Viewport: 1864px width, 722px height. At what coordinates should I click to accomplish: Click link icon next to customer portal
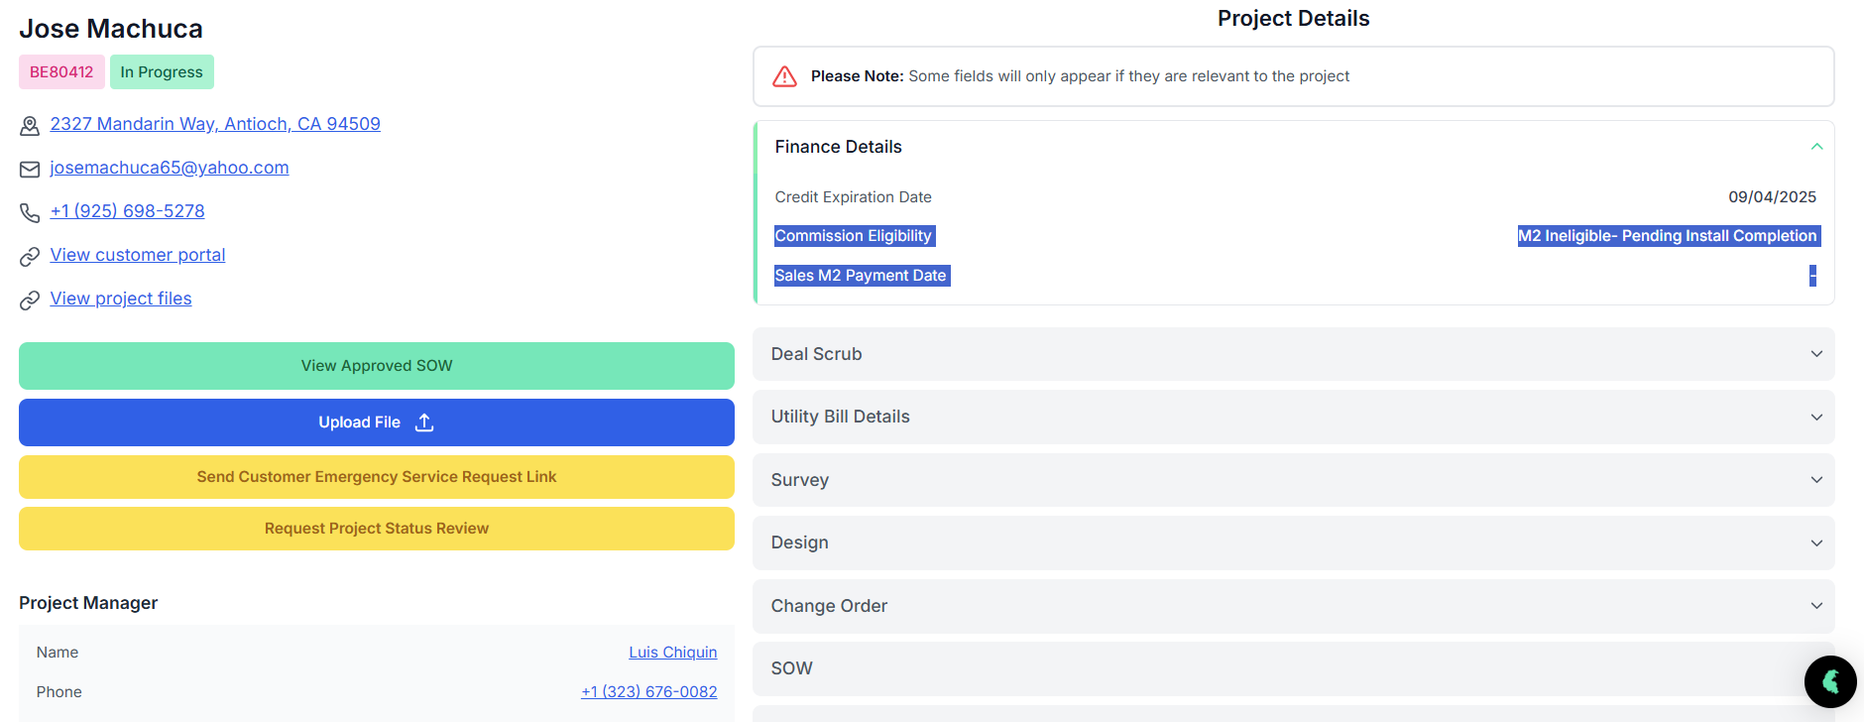[30, 257]
